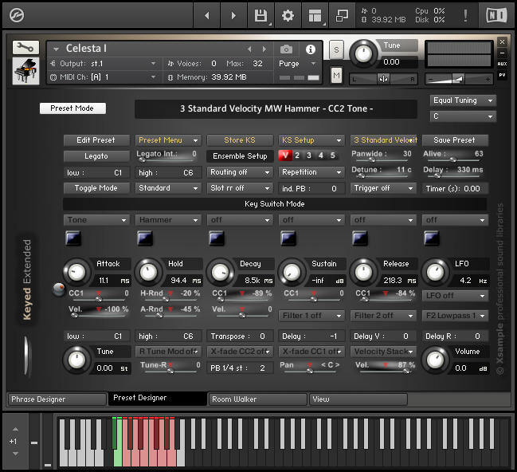Toggle Mute with the M button
Screen dimensions: 517x472
(336, 76)
